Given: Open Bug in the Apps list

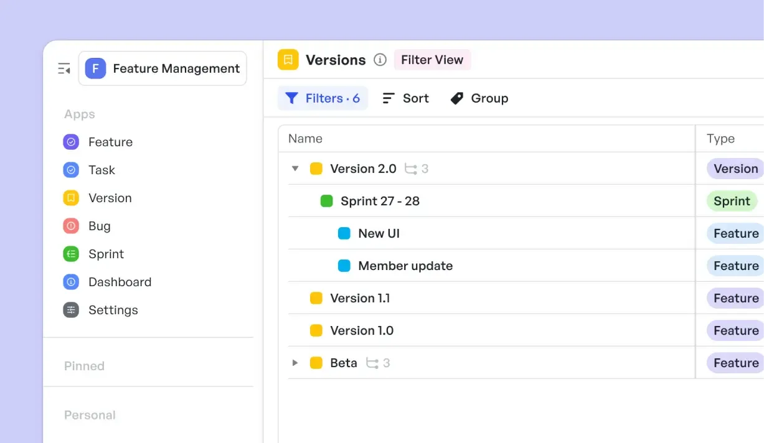Looking at the screenshot, I should 99,226.
